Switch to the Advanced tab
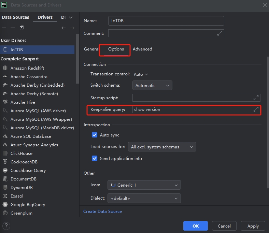 [x=142, y=49]
